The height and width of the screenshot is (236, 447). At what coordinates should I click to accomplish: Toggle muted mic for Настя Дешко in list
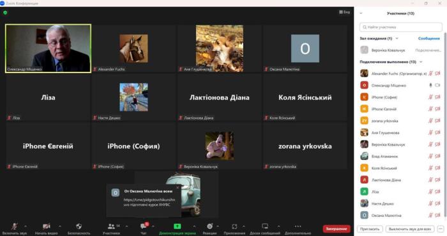[x=431, y=204]
